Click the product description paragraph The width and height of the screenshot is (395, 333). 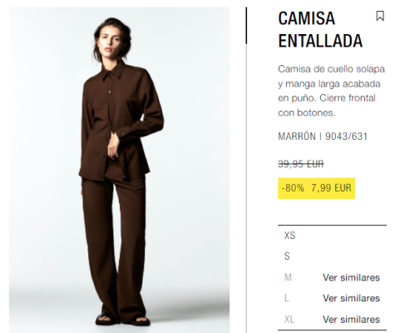pos(332,91)
